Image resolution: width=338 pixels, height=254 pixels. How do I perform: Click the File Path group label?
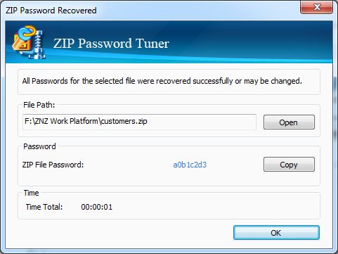(x=39, y=105)
